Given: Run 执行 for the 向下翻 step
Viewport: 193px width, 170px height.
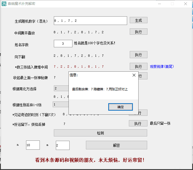Looking at the screenshot, I should coord(138,55).
